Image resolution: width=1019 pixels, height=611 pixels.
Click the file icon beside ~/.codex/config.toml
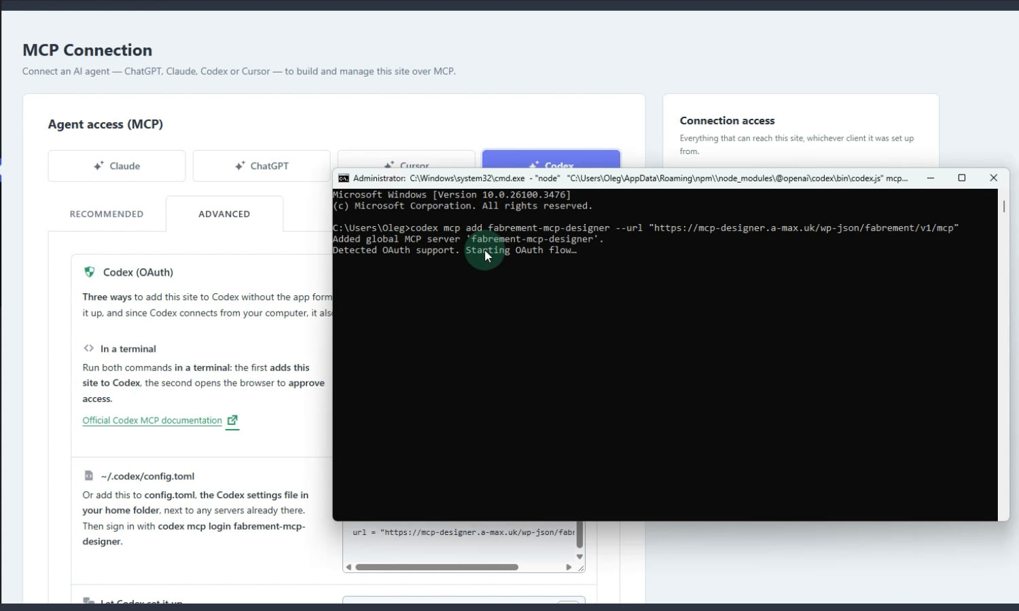tap(88, 475)
